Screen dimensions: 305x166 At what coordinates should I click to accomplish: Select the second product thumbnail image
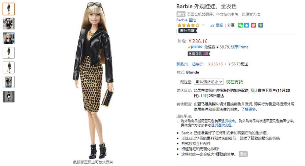click(x=9, y=24)
